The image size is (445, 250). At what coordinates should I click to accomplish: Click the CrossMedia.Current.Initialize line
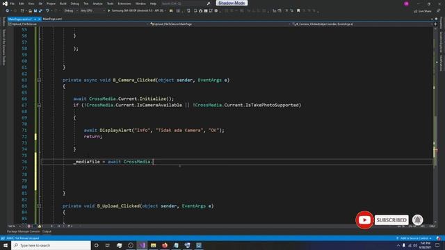124,99
